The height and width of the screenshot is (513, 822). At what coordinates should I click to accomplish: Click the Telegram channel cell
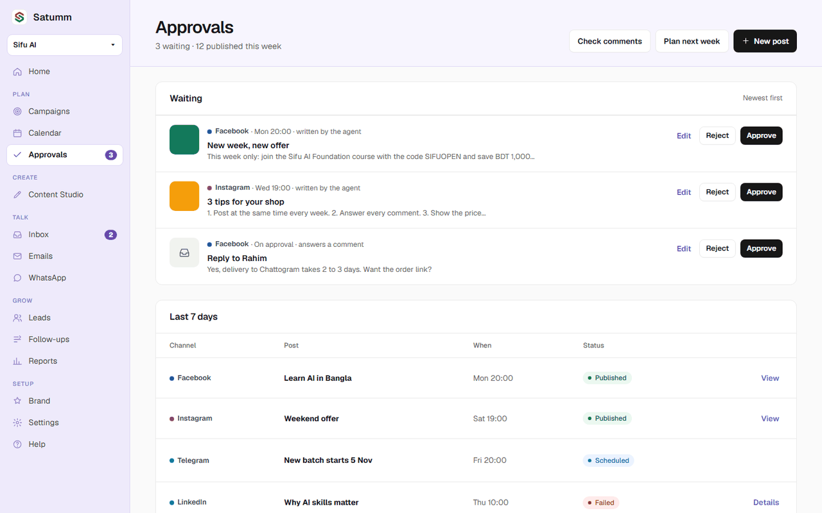click(189, 460)
